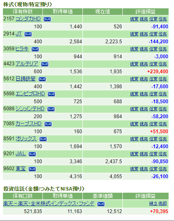
Task: Click the envelope icon beside カーブスHD
Action: 48,124
